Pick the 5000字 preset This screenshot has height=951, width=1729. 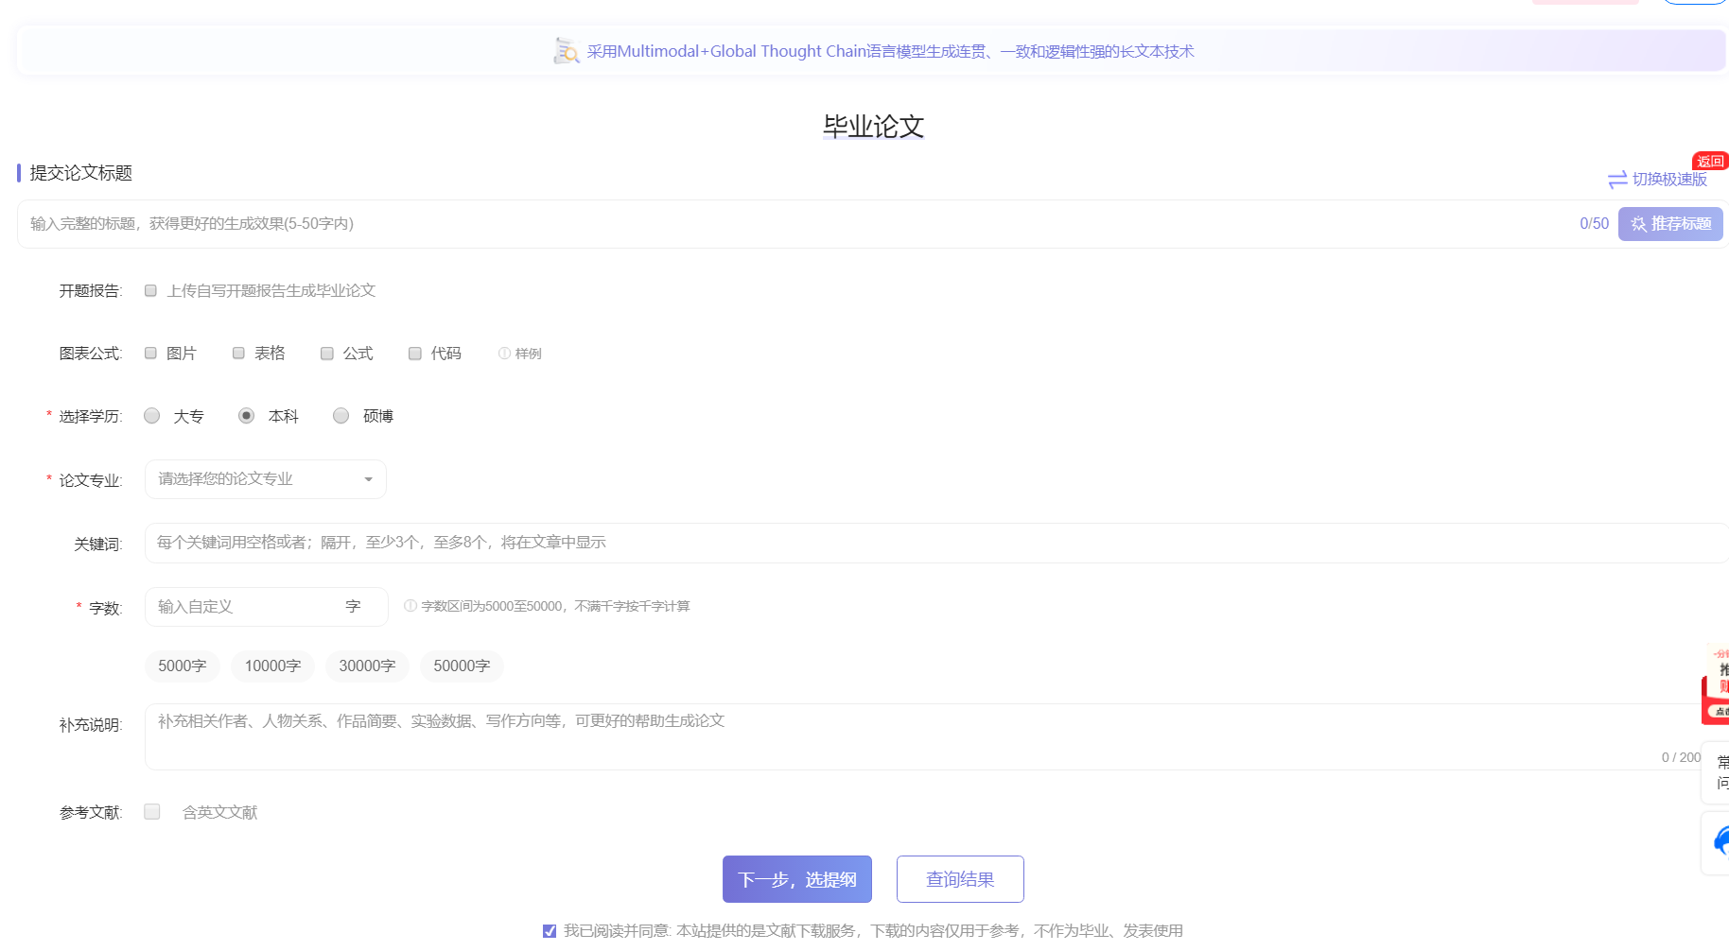click(x=183, y=666)
